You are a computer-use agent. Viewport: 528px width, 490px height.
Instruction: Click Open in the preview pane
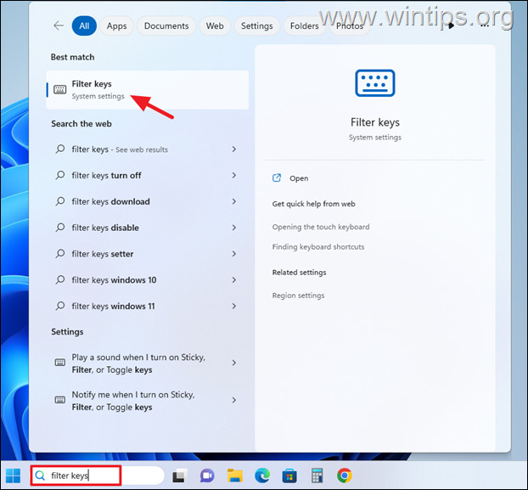(x=299, y=178)
